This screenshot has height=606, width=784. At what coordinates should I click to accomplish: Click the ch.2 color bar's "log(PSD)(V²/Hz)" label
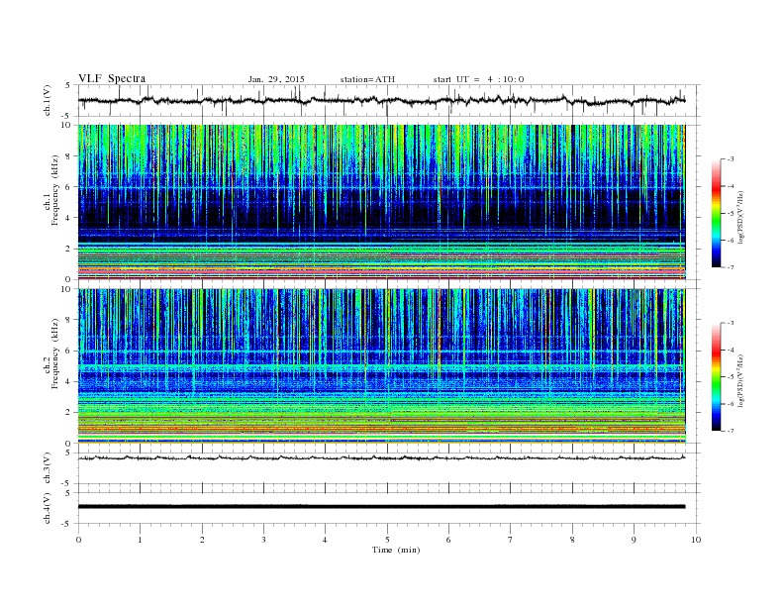(740, 380)
